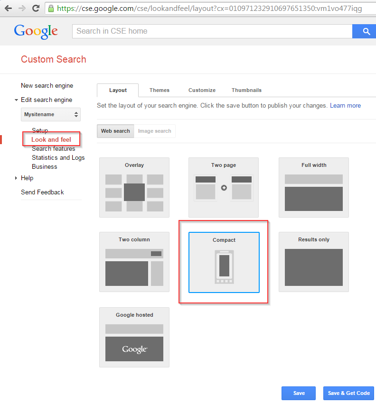Screen dimensions: 376x403
Task: Select the Image search toggle
Action: point(154,131)
